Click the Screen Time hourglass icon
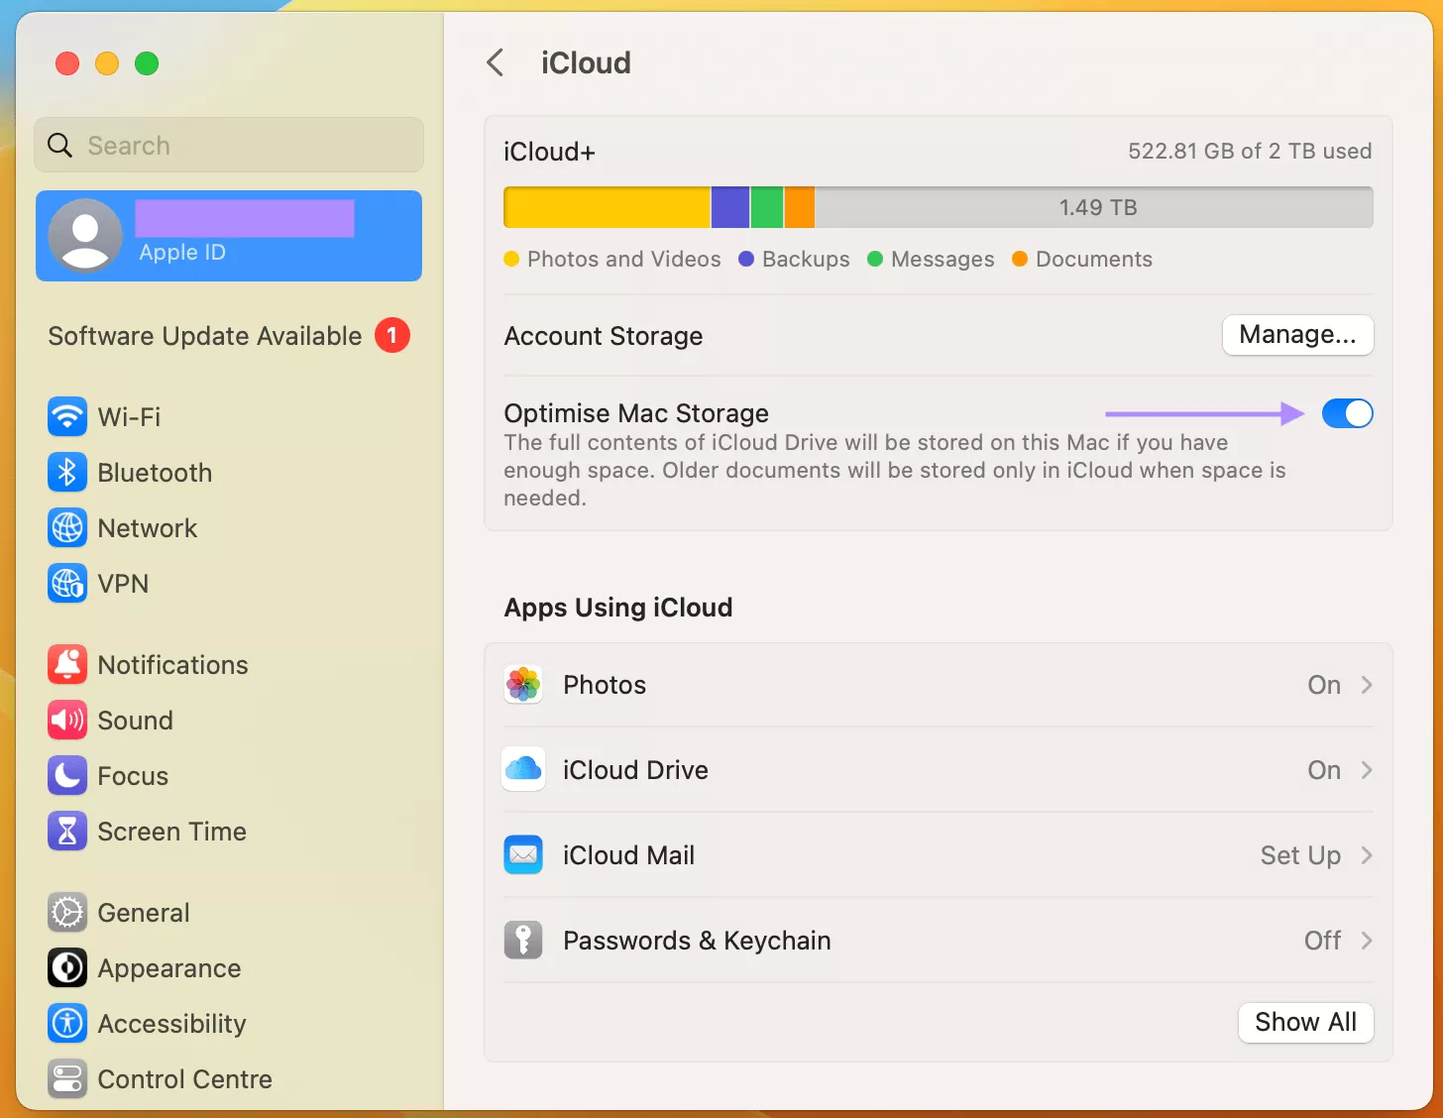This screenshot has height=1118, width=1443. (66, 832)
